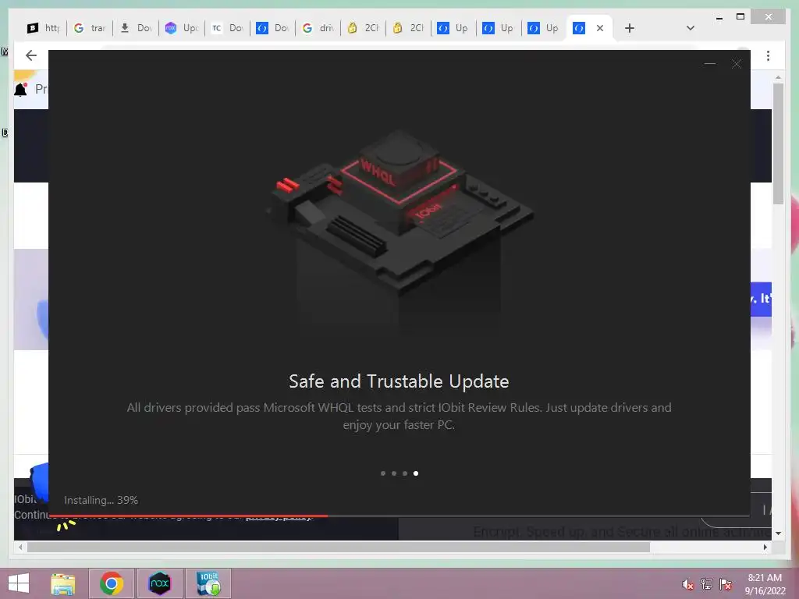This screenshot has width=799, height=599.
Task: Select the third slide indicator dot
Action: pos(405,473)
